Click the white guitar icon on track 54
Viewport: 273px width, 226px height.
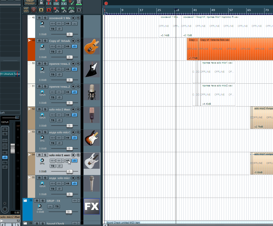(x=92, y=161)
